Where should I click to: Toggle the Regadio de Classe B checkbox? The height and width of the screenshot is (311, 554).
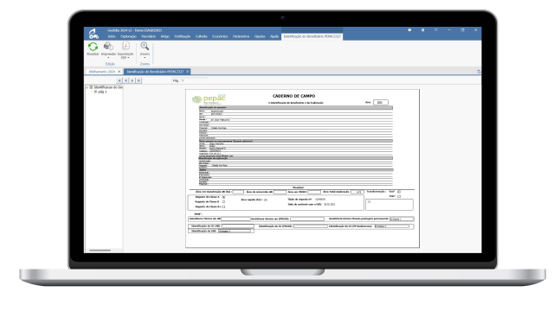[x=223, y=202]
